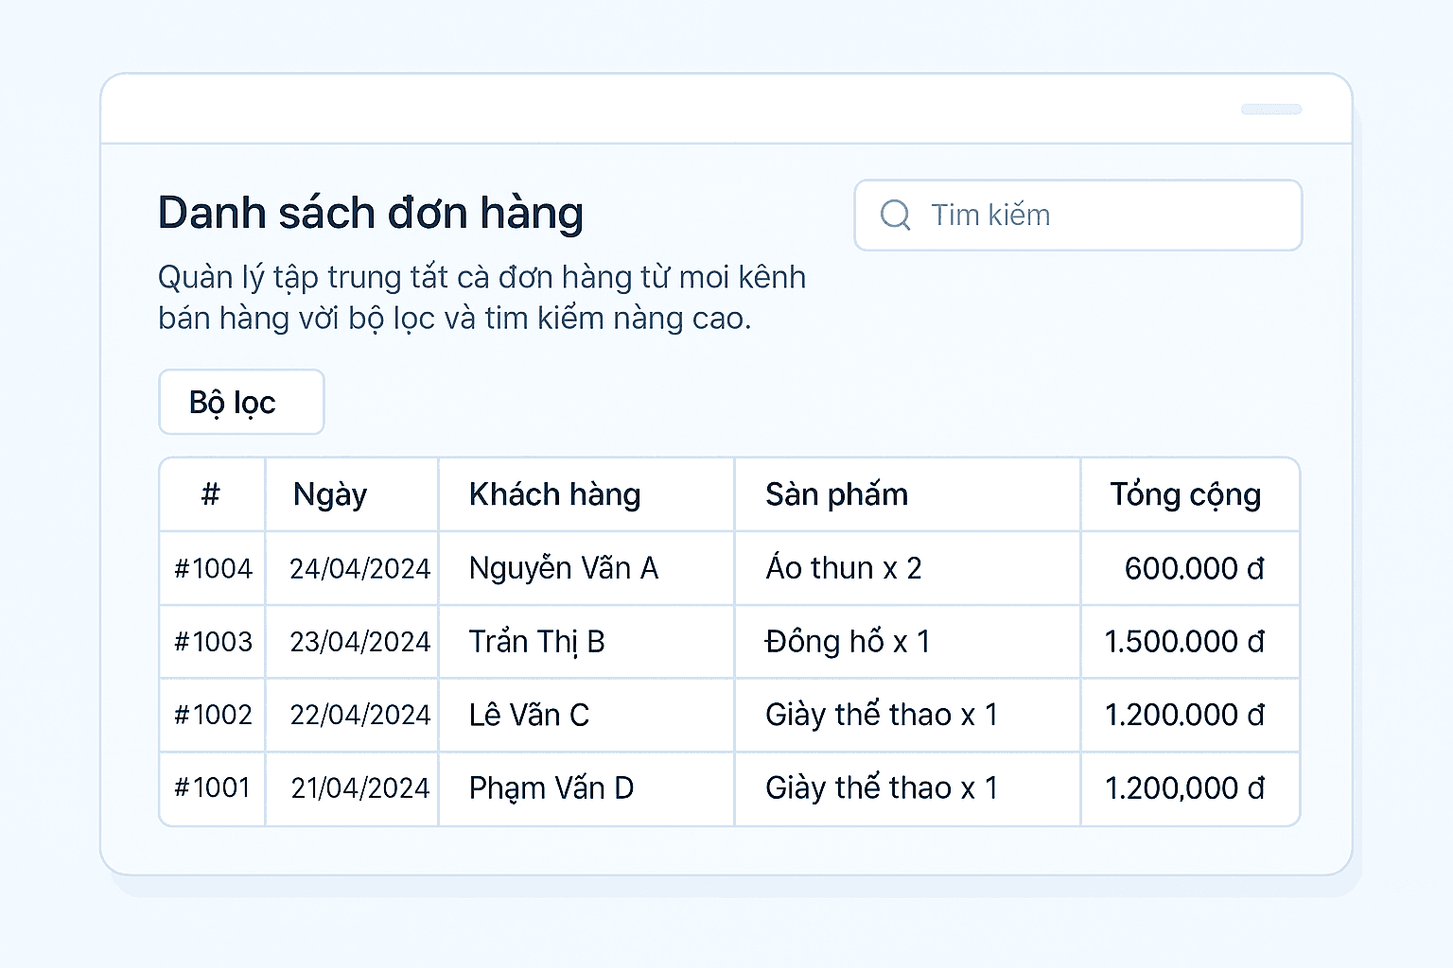Viewport: 1453px width, 968px height.
Task: Open order #1004
Action: [214, 568]
